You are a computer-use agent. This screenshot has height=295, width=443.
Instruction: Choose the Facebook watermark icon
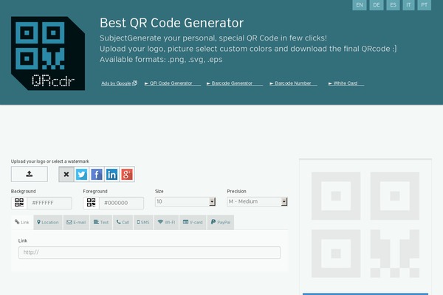(x=97, y=174)
